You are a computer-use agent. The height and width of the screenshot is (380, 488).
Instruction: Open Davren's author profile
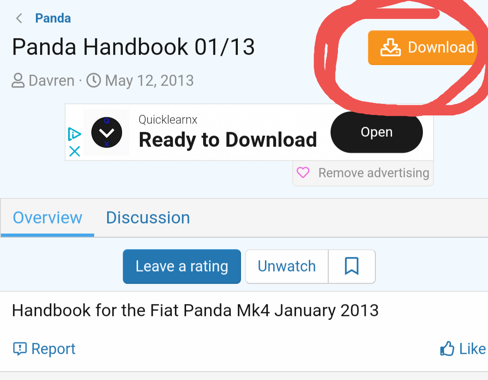tap(51, 81)
